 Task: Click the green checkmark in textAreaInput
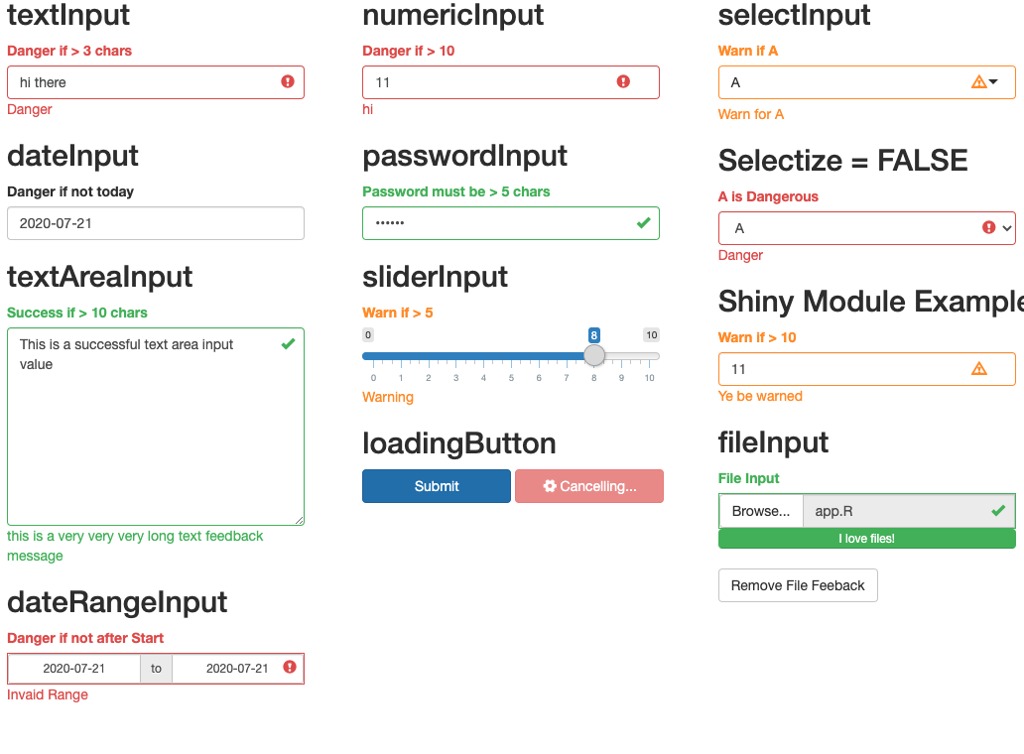click(x=288, y=343)
